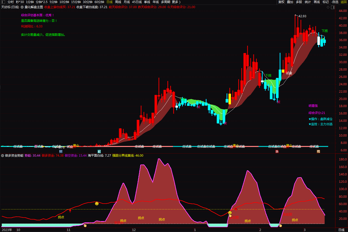
Task: Click the pointing hand icon near February
Action: [x=280, y=225]
